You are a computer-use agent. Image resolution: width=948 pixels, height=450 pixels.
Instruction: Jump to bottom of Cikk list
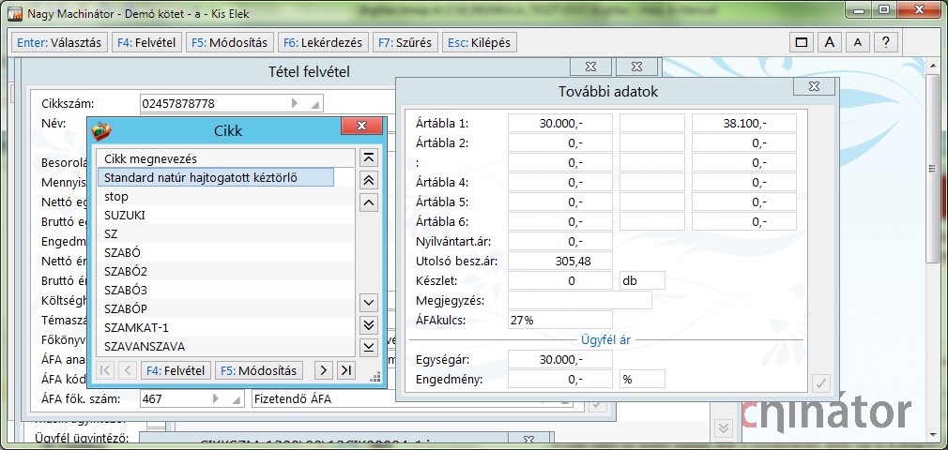pyautogui.click(x=368, y=347)
